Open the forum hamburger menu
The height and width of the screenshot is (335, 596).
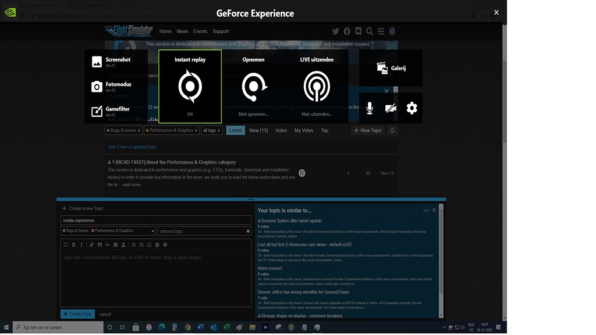pyautogui.click(x=381, y=31)
